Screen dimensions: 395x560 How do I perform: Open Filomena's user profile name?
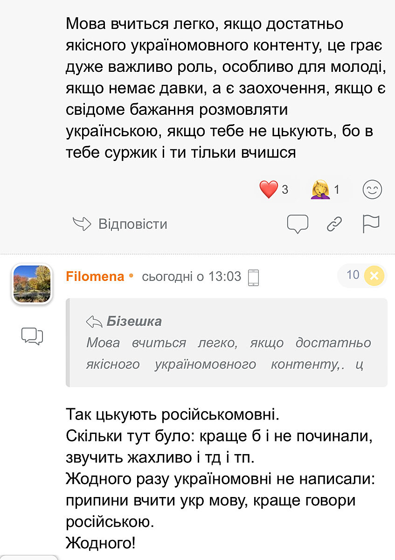coord(95,276)
